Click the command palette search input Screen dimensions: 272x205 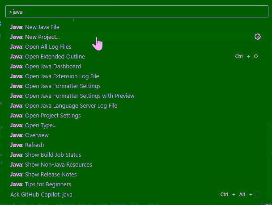134,12
